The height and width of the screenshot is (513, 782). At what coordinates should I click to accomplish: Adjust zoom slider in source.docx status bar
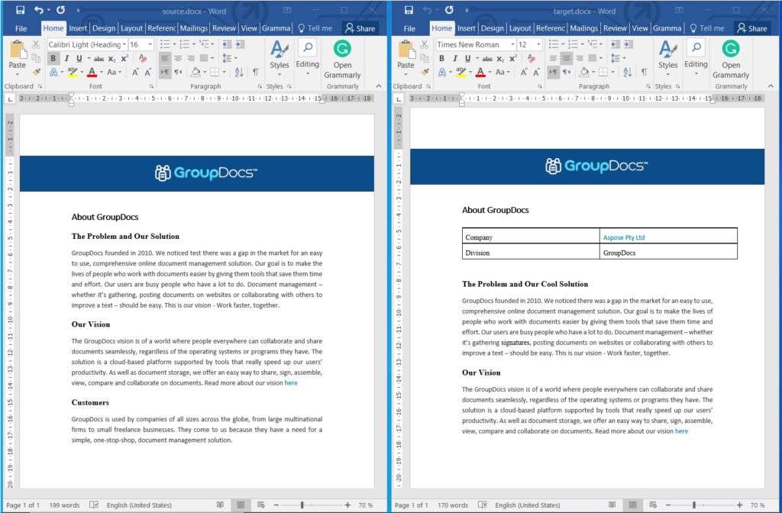coord(302,505)
